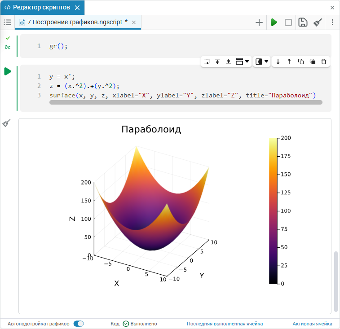Screen dimensions: 340x329
Task: Click the half-shaded cell display icon
Action: [259, 62]
